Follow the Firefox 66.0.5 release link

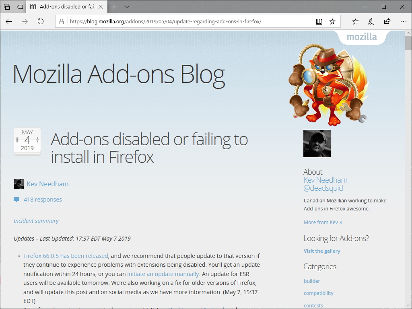65,255
